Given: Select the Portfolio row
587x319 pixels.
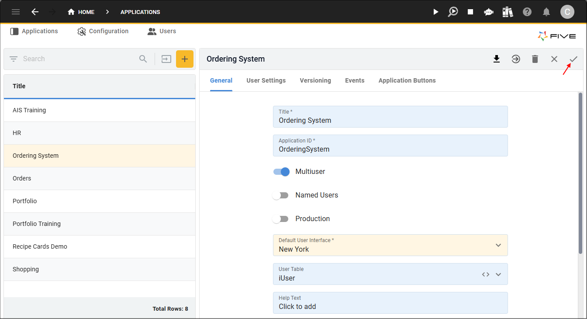Looking at the screenshot, I should (x=100, y=201).
